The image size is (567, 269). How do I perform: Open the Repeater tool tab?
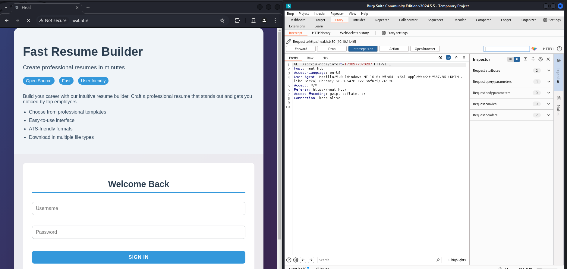382,20
